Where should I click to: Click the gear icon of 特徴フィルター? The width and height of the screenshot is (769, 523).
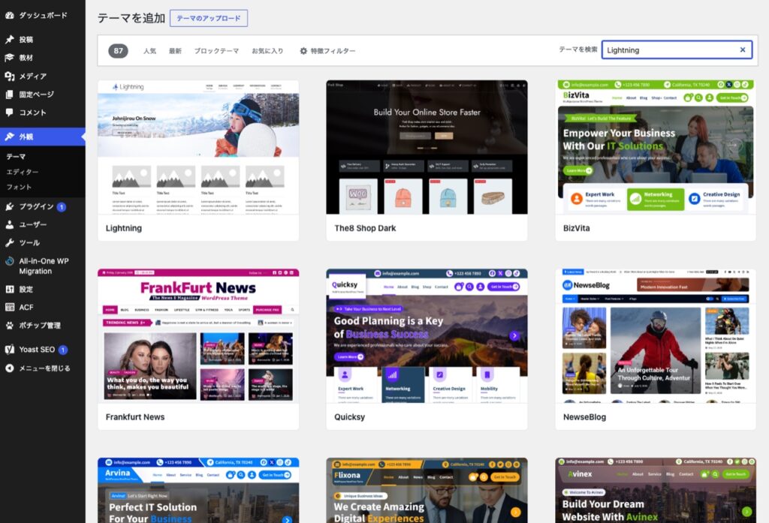(x=303, y=50)
